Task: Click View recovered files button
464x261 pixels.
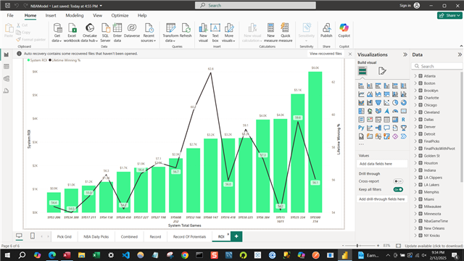Action: tap(326, 54)
